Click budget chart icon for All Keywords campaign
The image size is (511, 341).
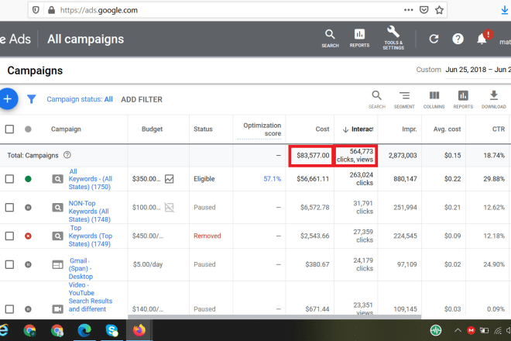(x=169, y=179)
